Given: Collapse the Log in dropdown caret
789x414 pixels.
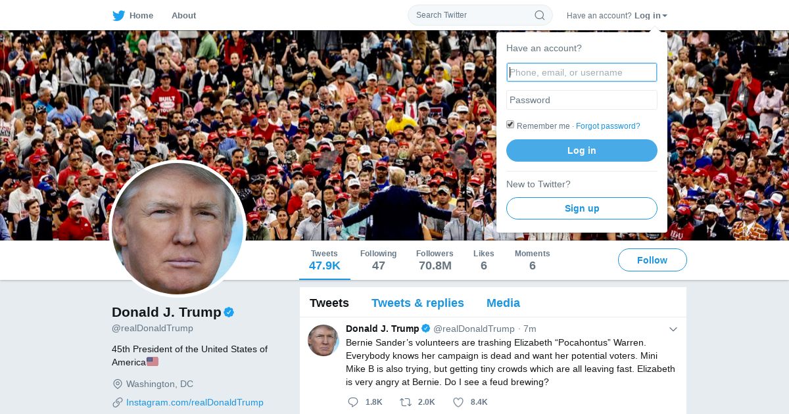Looking at the screenshot, I should pos(665,16).
